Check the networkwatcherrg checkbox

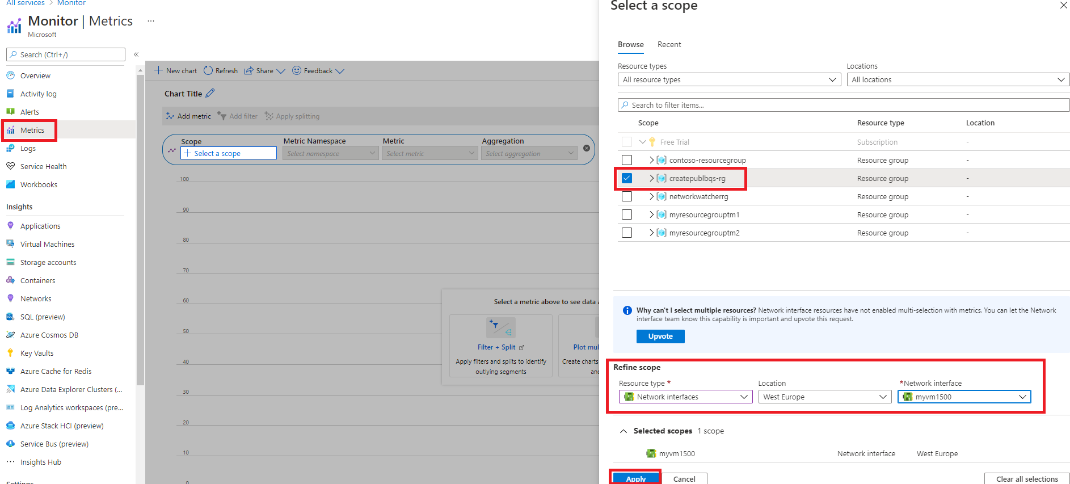click(x=627, y=196)
